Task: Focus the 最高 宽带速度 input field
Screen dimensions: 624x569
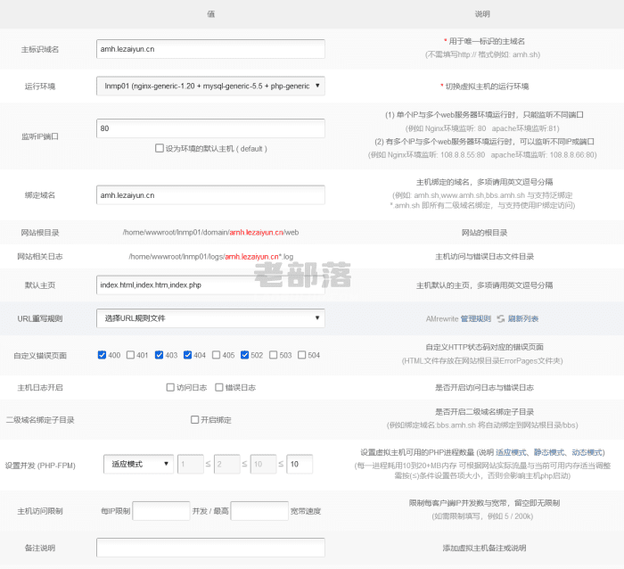Action: tap(259, 511)
